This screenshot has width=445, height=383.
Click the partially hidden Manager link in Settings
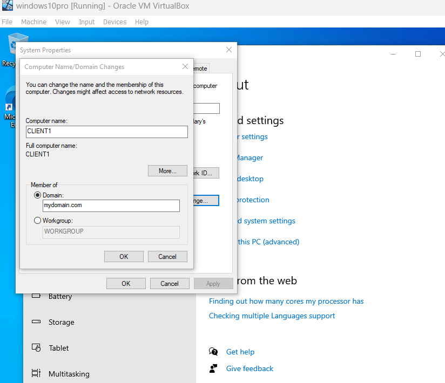click(250, 158)
